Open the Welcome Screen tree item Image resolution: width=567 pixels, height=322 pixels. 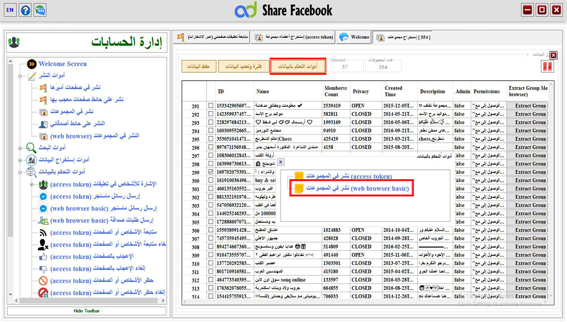pos(63,64)
